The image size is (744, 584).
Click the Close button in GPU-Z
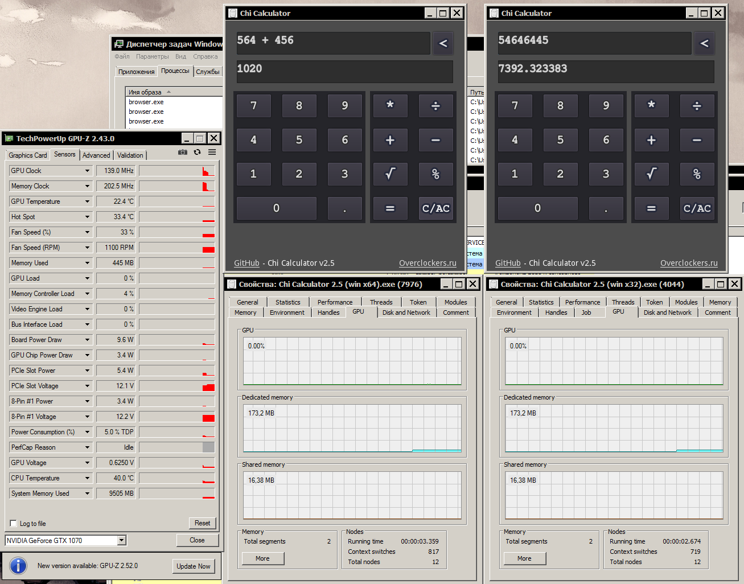(197, 540)
